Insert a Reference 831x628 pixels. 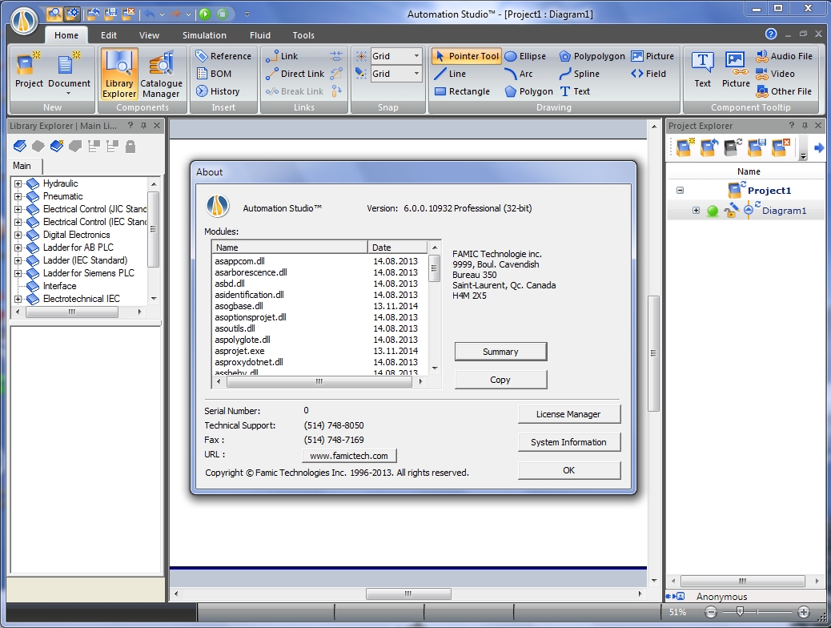223,56
